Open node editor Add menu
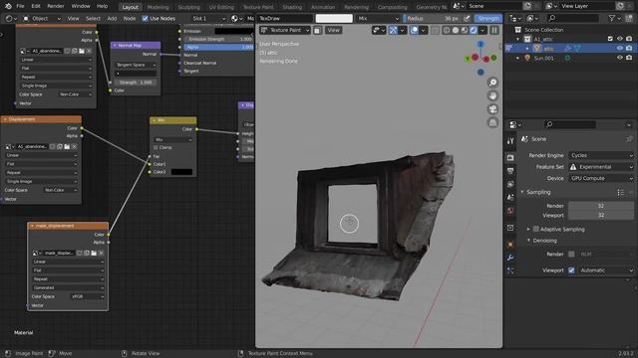Image resolution: width=638 pixels, height=358 pixels. click(112, 18)
